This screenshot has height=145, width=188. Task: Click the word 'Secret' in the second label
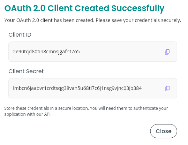coord(35,71)
